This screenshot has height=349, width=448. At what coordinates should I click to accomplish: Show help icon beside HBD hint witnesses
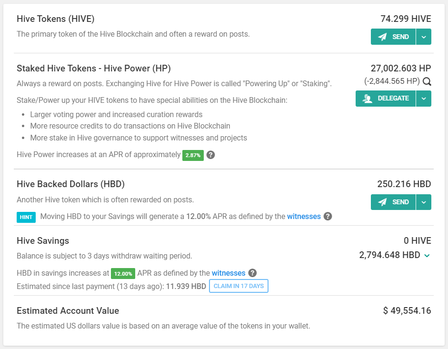[328, 216]
